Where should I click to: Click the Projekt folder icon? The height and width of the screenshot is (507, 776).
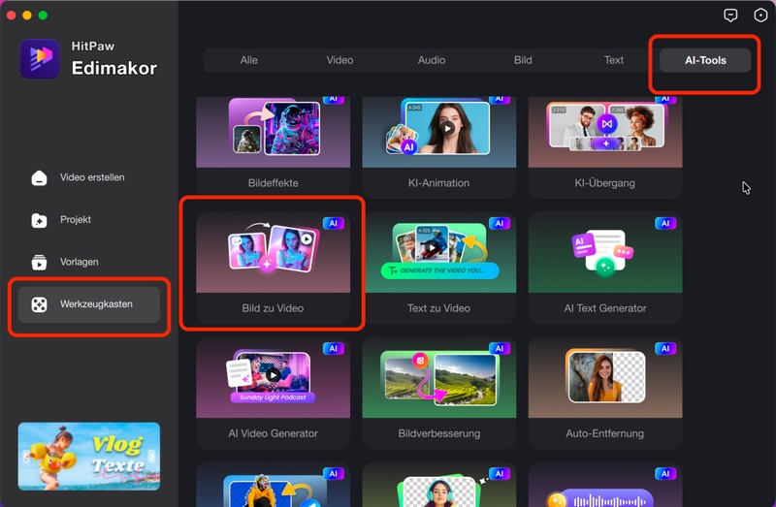pyautogui.click(x=39, y=220)
